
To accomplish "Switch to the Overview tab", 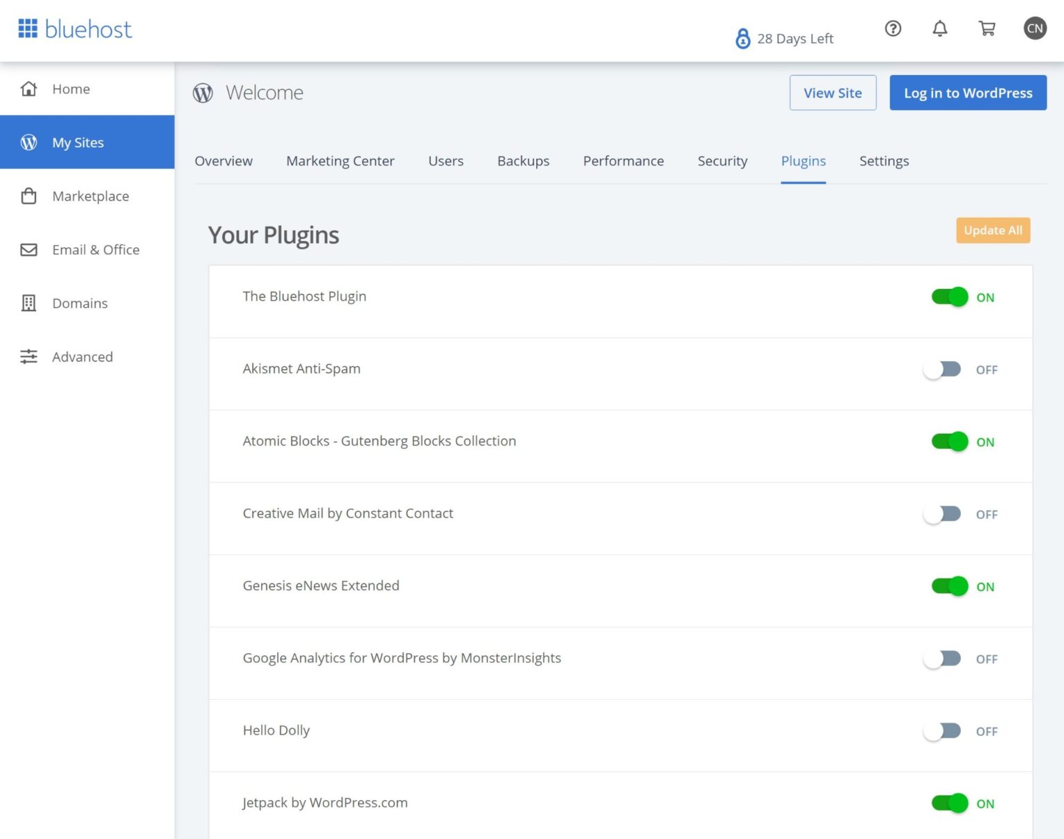I will (x=224, y=161).
